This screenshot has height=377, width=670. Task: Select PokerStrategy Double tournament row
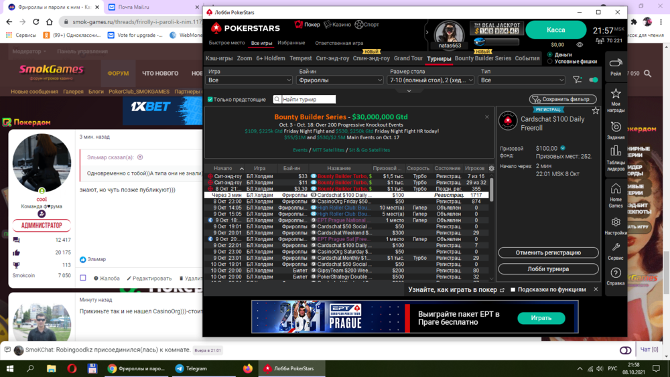pyautogui.click(x=347, y=277)
